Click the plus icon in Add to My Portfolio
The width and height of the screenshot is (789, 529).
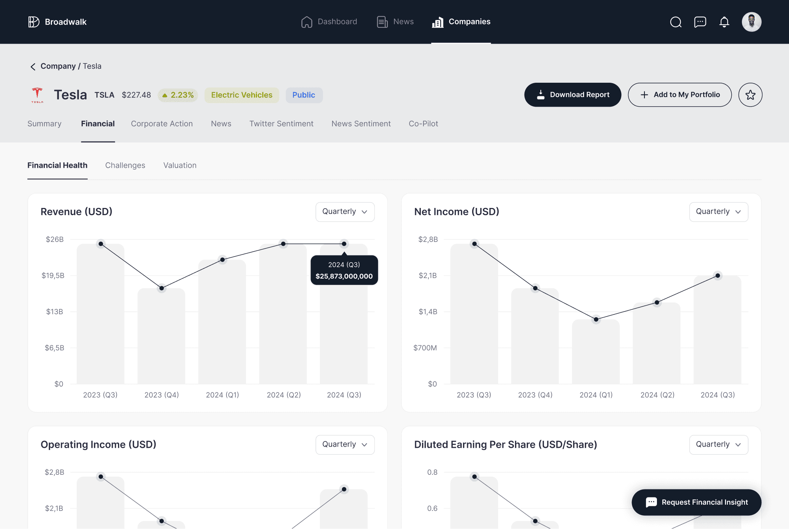pos(644,95)
